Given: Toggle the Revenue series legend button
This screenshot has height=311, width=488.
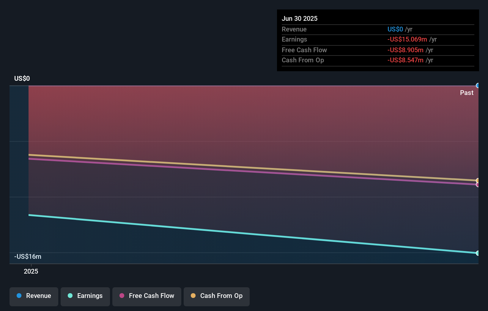Looking at the screenshot, I should [34, 296].
